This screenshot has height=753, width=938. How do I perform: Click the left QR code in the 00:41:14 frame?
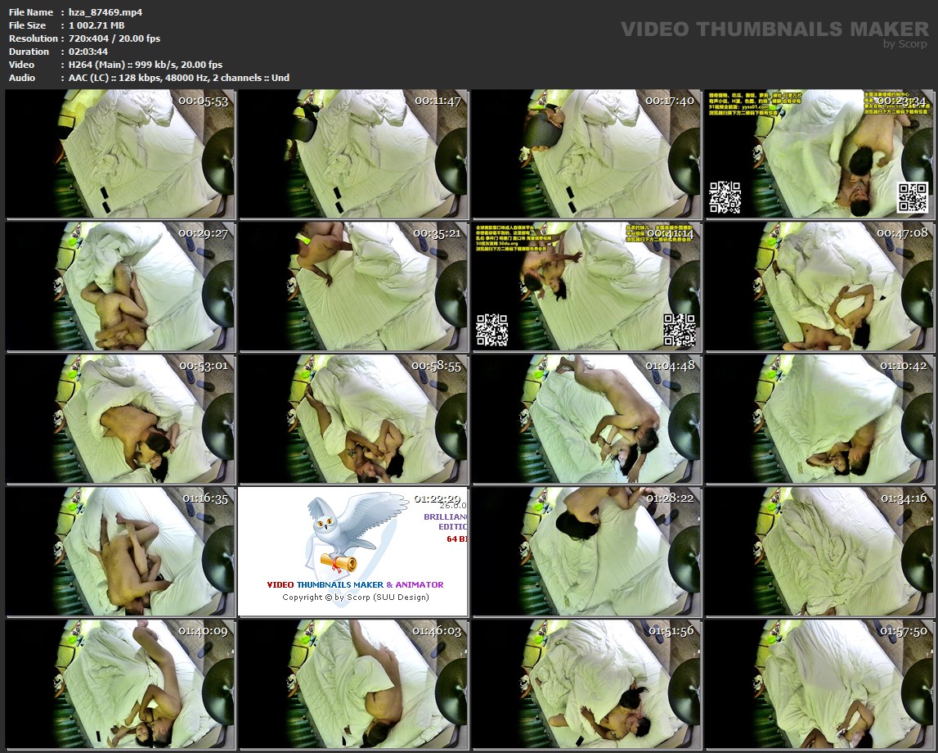click(492, 329)
